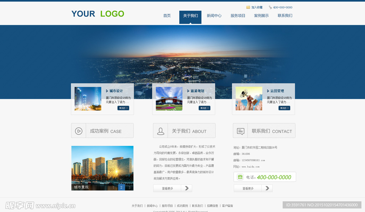Open the trophy thumbnail in the 运营管理 card
Image resolution: width=365 pixels, height=212 pixels.
pos(249,99)
